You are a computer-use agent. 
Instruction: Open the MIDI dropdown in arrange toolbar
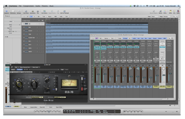pos(56,16)
